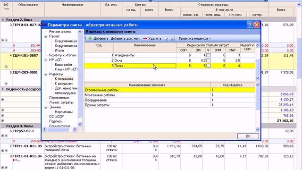Click ТЕРр57-02-1 row in estimate

pos(23,131)
